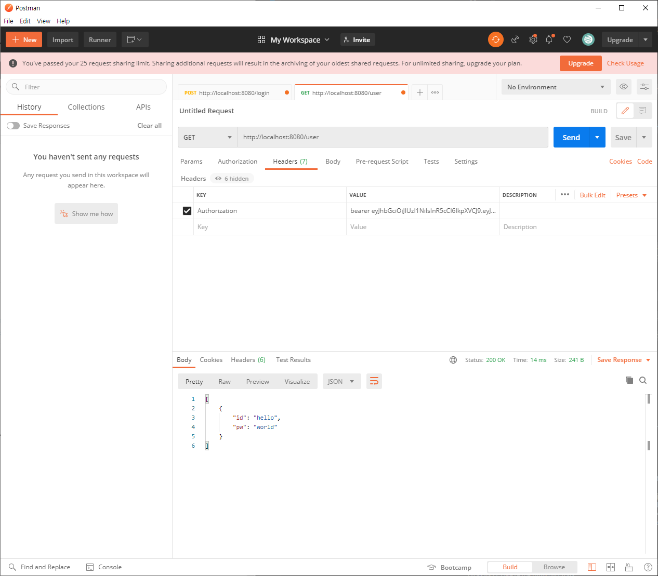Image resolution: width=658 pixels, height=576 pixels.
Task: Switch to the two pane view icon
Action: click(611, 567)
